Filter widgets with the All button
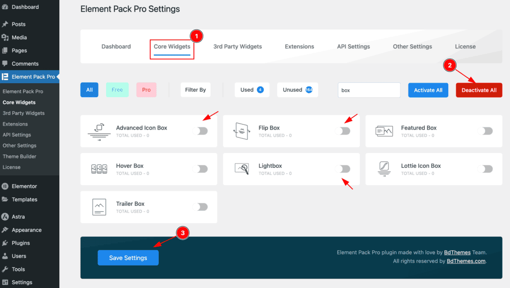Viewport: 510px width, 288px height. (90, 90)
